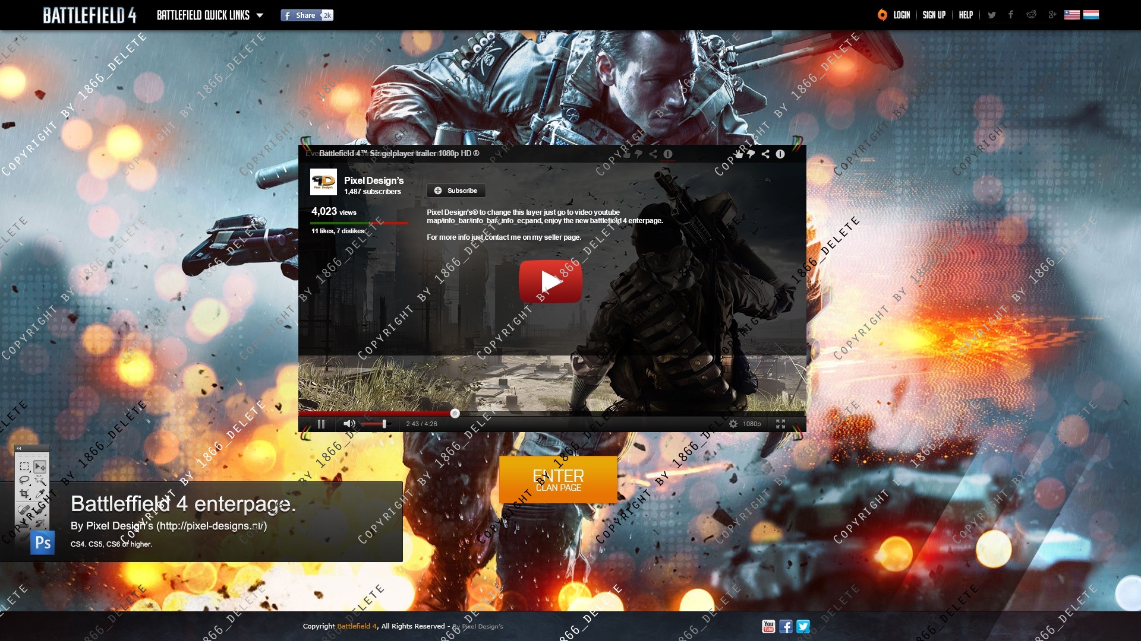The image size is (1141, 641).
Task: Select the Magic Wand tool
Action: click(40, 480)
